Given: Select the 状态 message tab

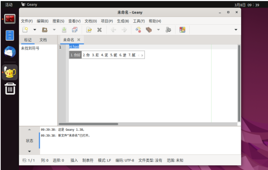Looking at the screenshot, I should (x=29, y=141).
